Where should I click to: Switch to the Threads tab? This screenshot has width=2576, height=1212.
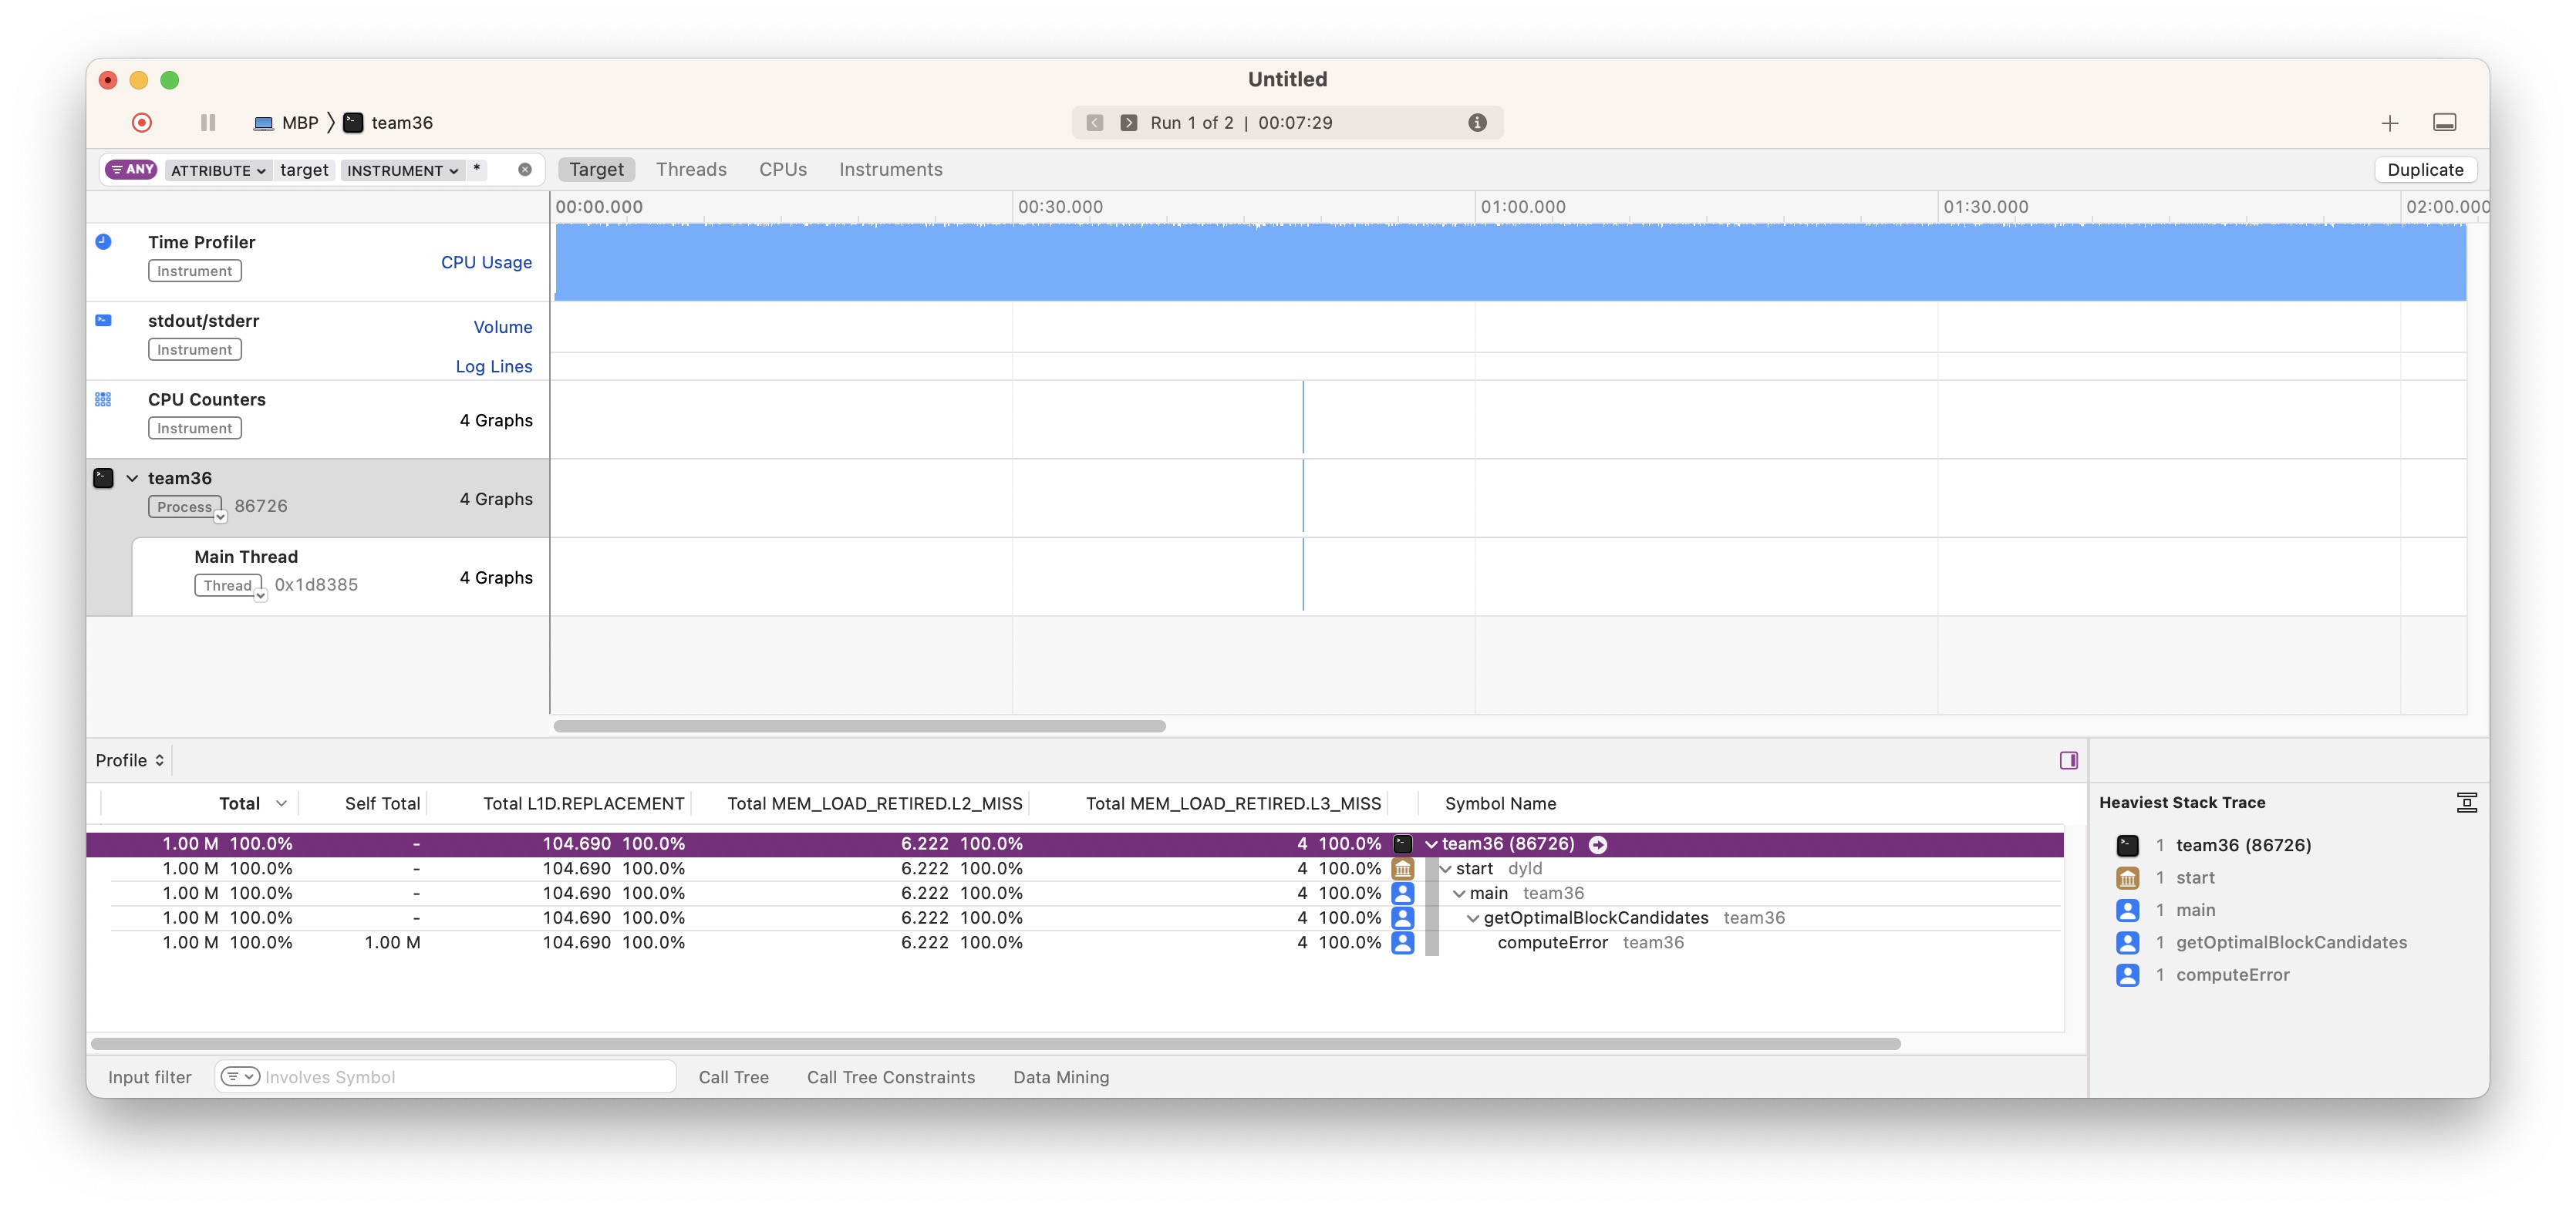691,169
